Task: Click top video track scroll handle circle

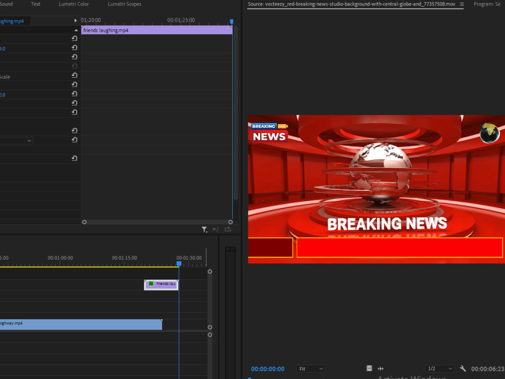Action: click(210, 272)
